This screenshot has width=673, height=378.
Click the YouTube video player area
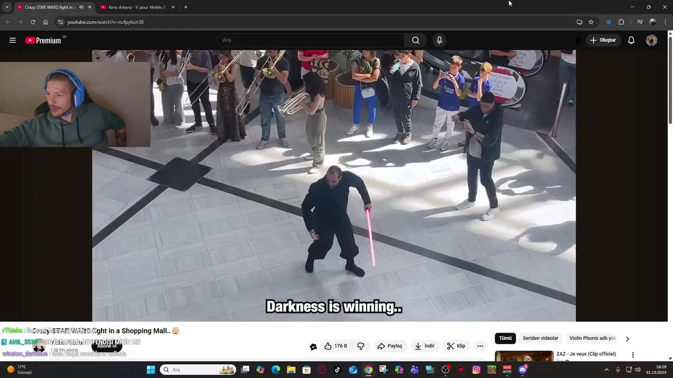pos(334,186)
